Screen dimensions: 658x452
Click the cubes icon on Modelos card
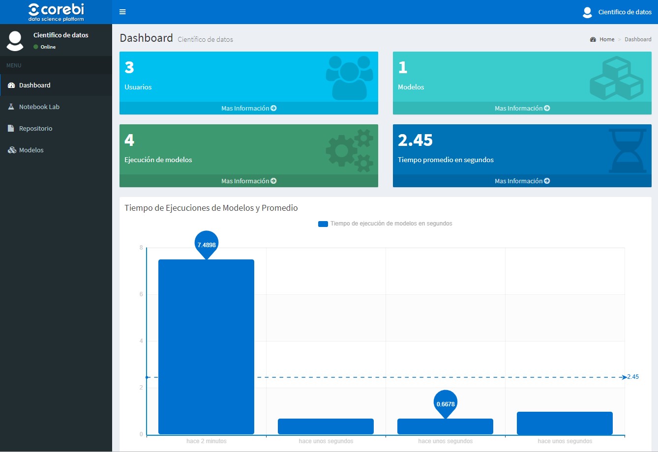click(617, 78)
